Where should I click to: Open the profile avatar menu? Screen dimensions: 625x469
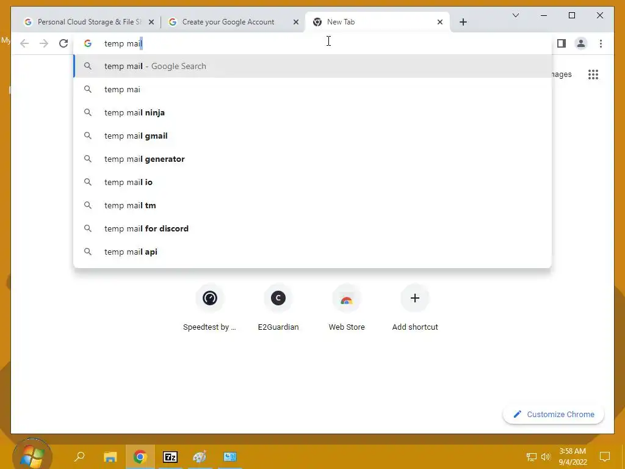581,43
